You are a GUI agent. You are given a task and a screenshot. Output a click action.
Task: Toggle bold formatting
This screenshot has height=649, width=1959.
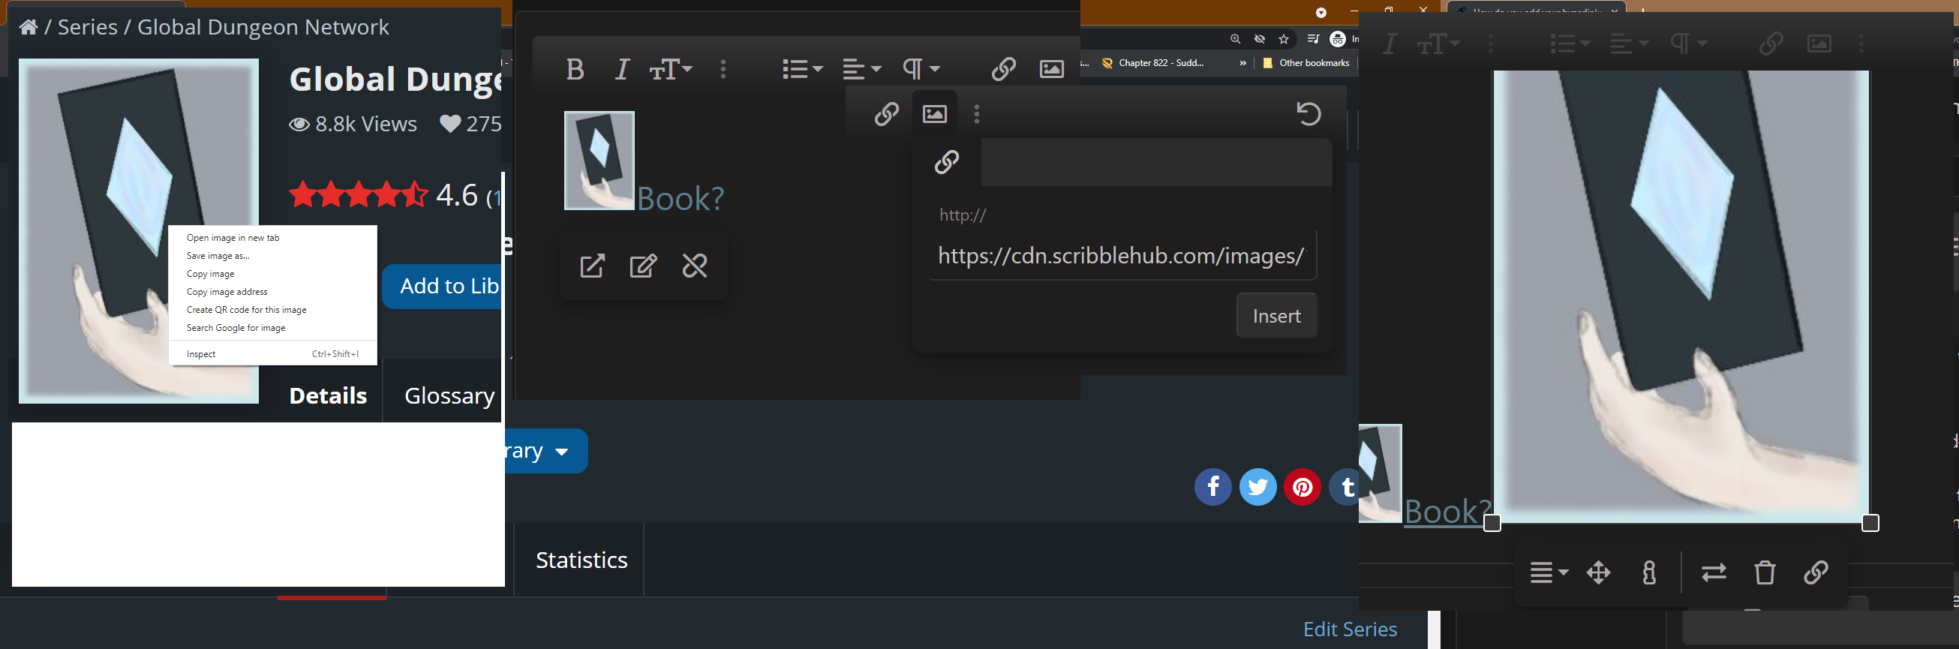(575, 69)
